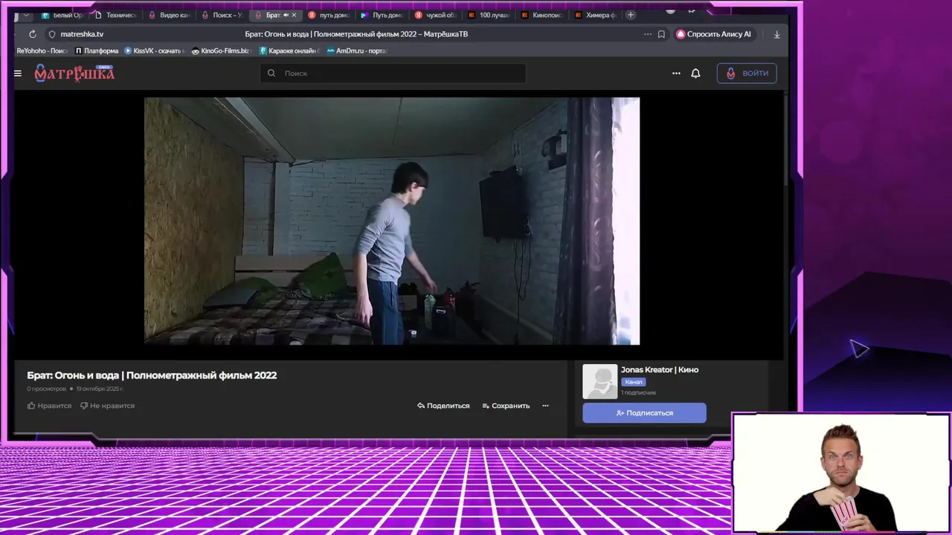Click the matreshka.tv address bar

(x=83, y=34)
